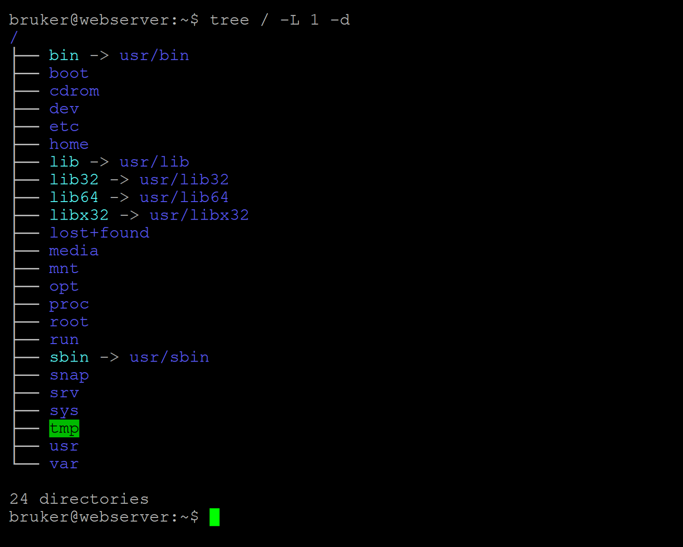
Task: Click the lost+found directory entry
Action: click(x=99, y=233)
